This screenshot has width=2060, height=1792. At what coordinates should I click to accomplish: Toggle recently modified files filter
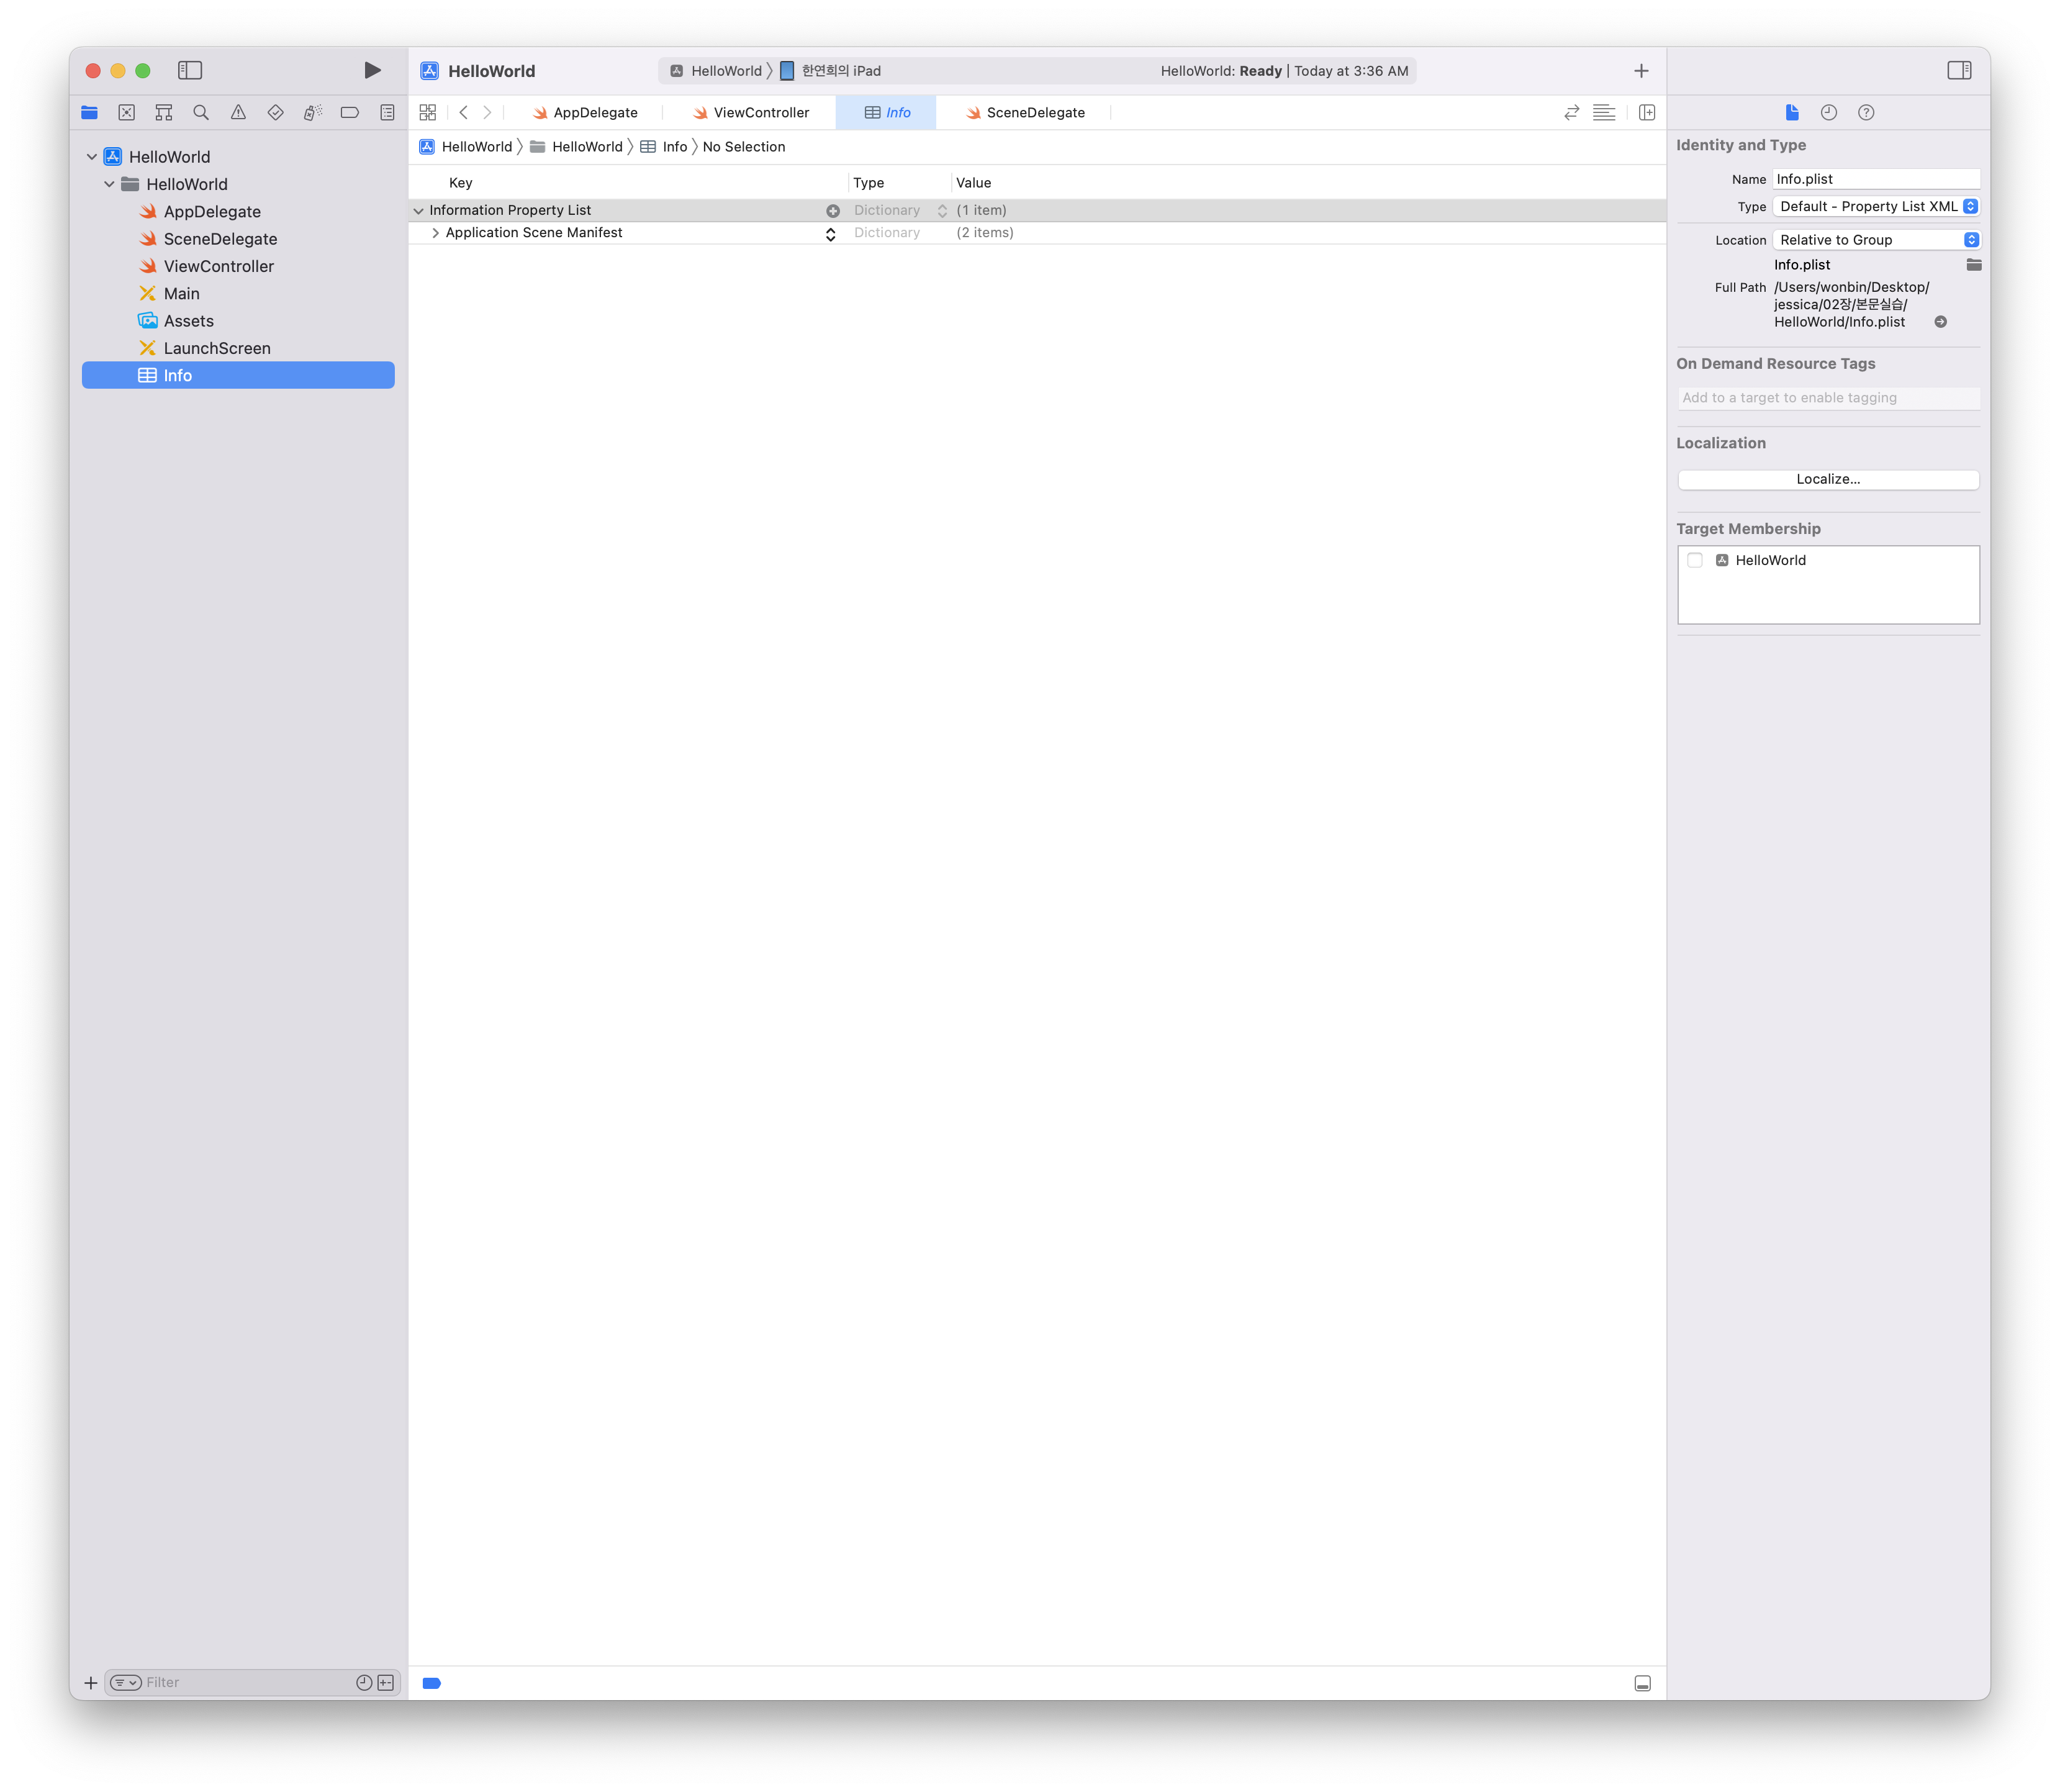(x=364, y=1682)
